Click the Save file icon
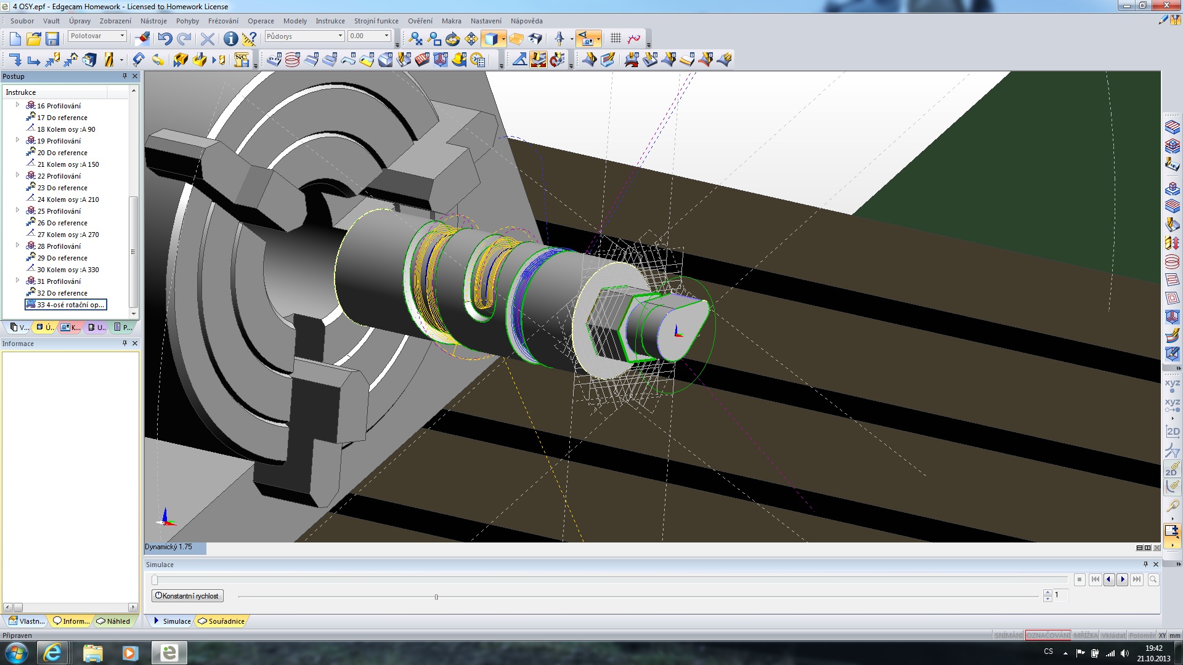 (52, 39)
